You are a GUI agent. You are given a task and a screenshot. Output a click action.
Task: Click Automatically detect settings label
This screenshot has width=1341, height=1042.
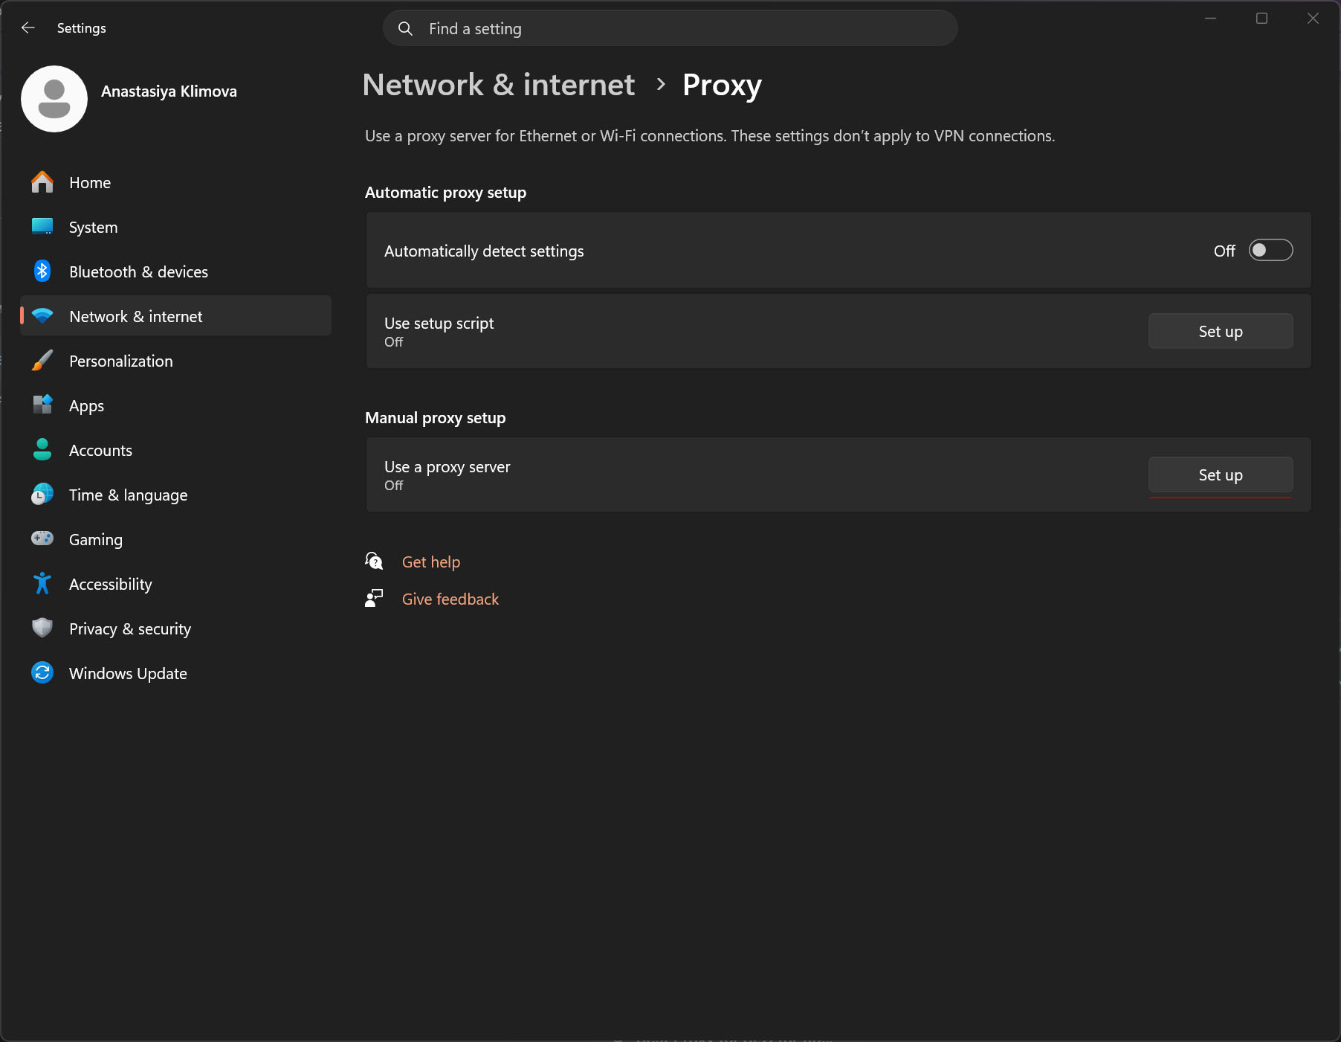484,251
